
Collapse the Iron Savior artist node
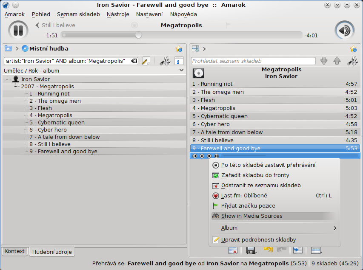coord(7,79)
